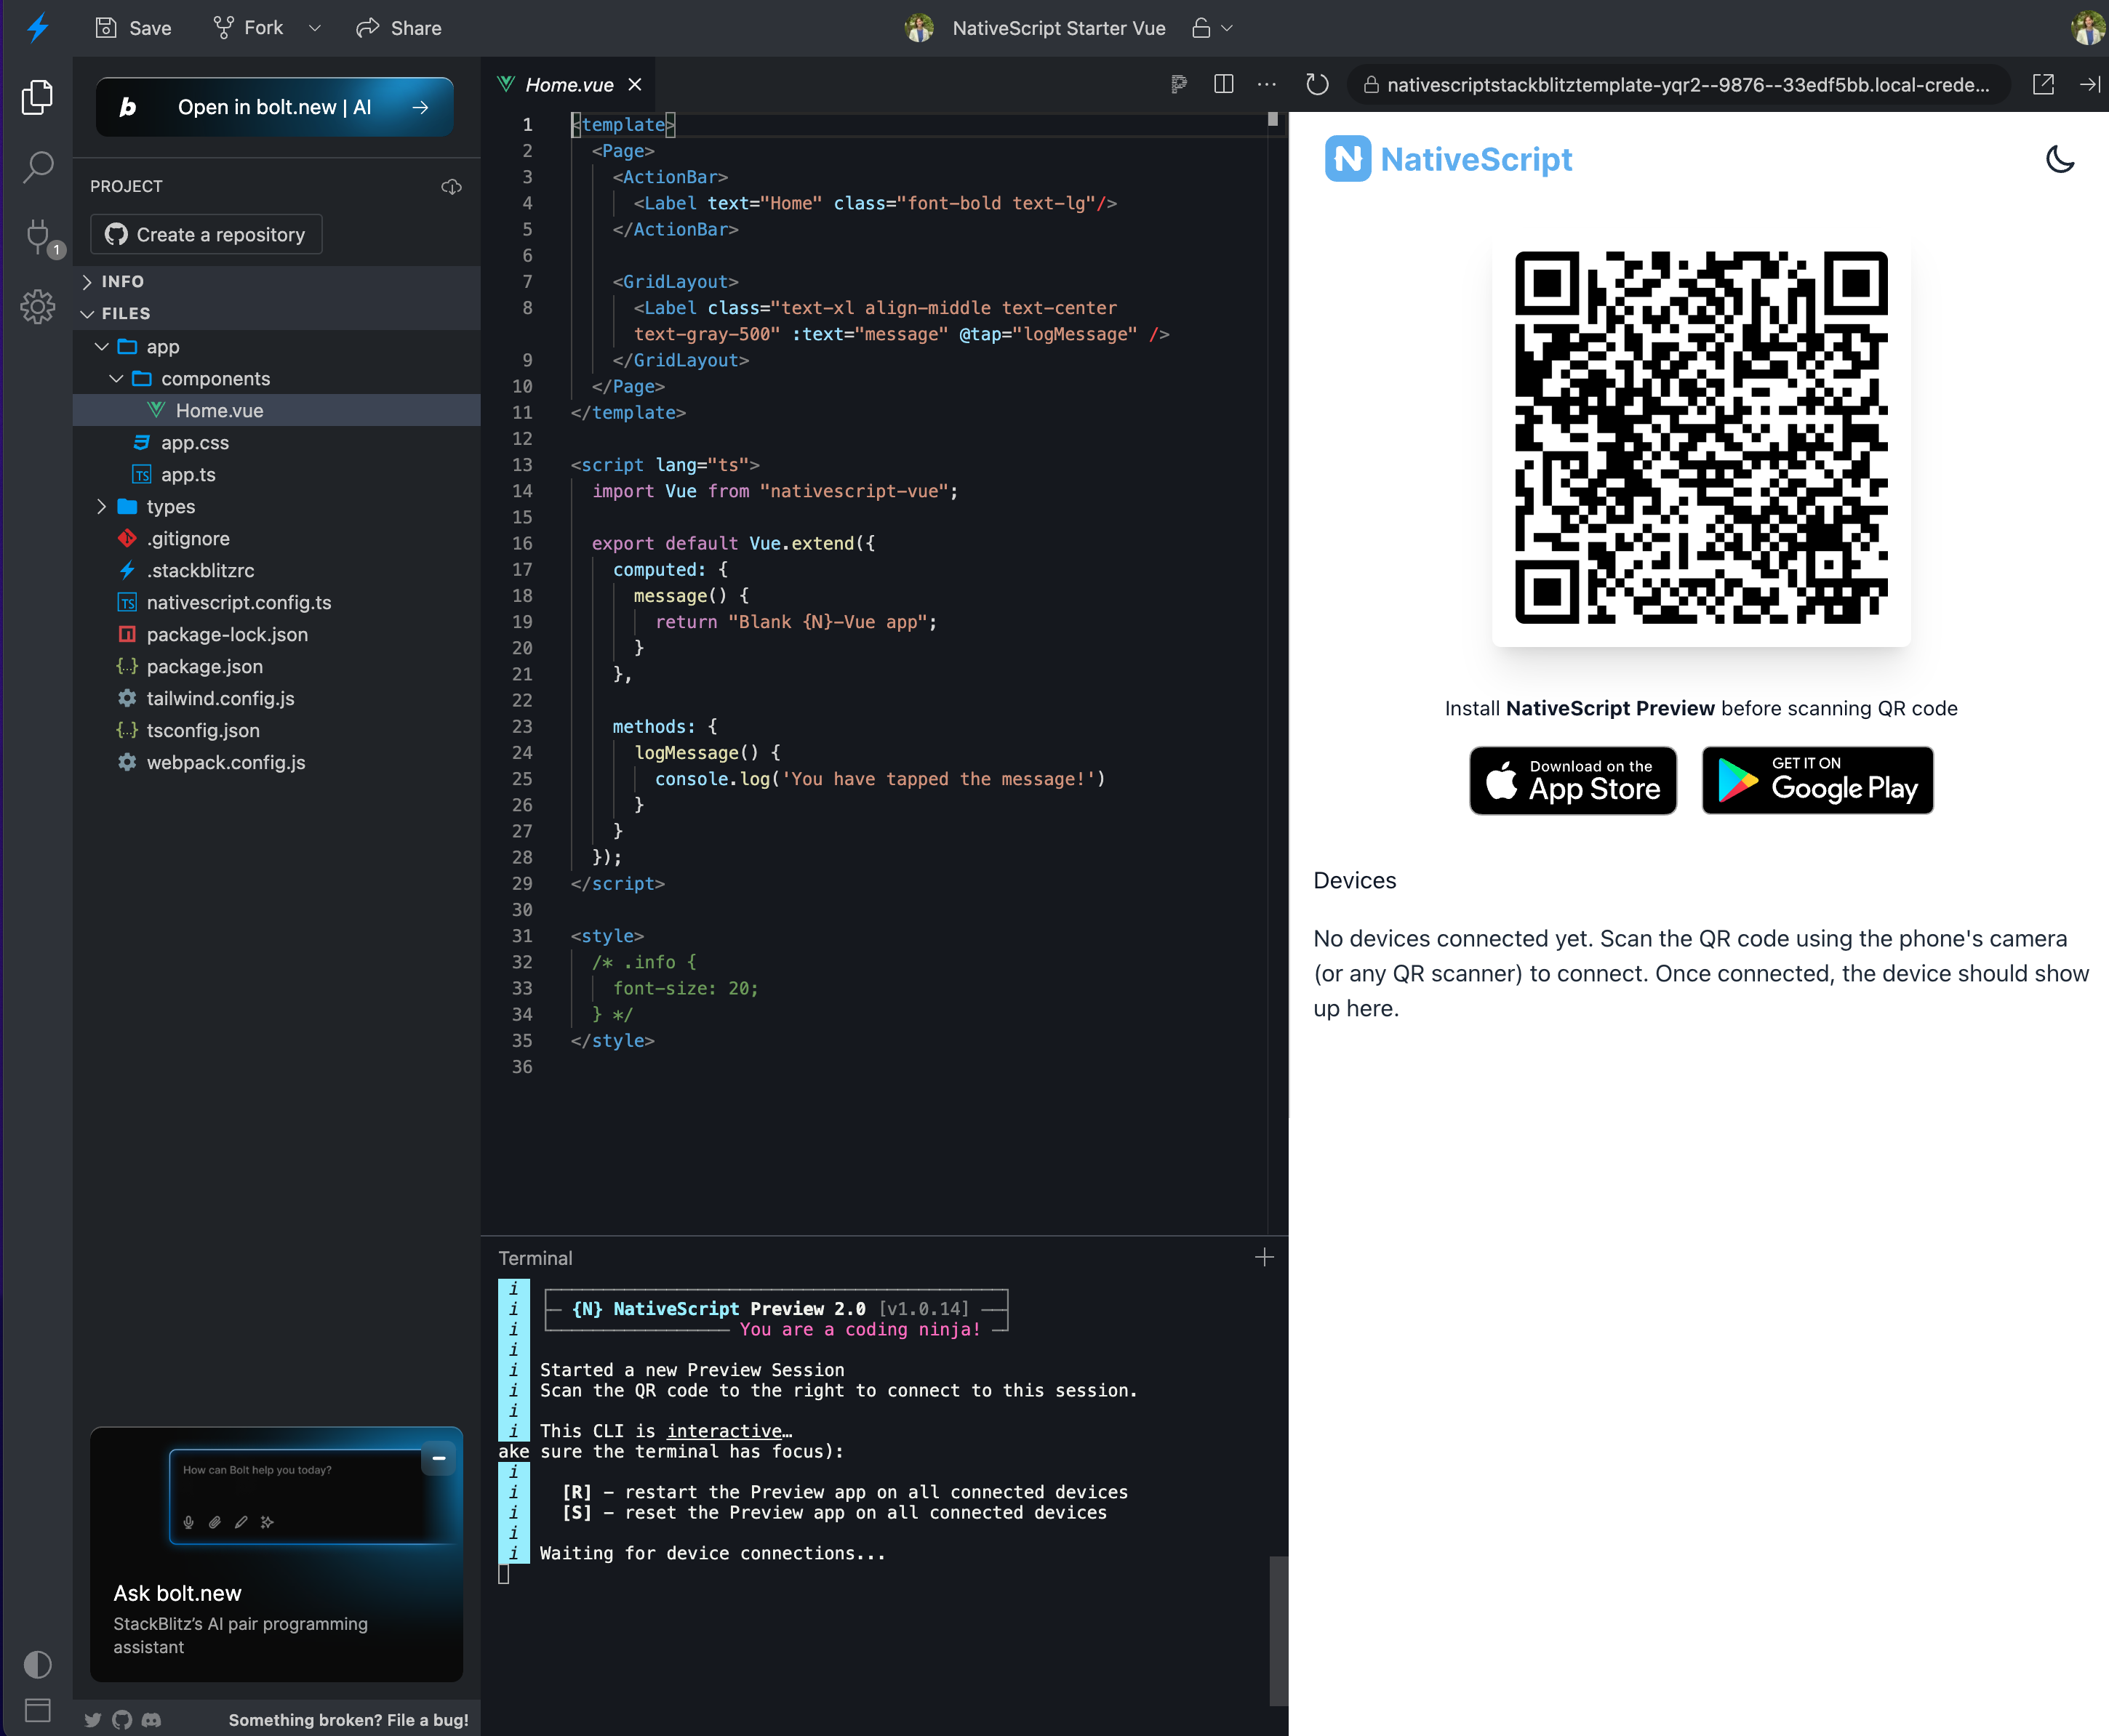Share the project
This screenshot has width=2109, height=1736.
coord(399,28)
